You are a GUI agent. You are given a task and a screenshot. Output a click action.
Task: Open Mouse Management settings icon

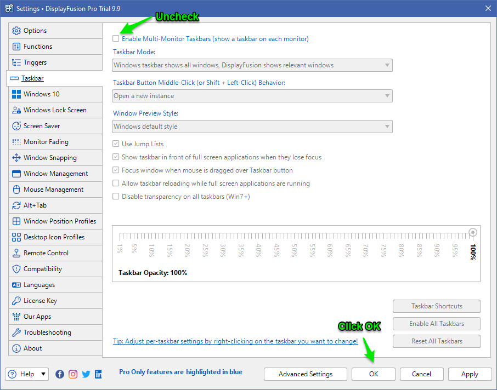[16, 190]
